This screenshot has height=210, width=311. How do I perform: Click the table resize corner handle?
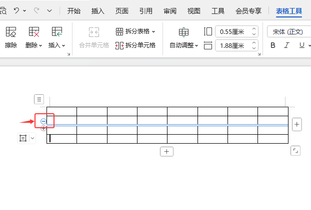click(295, 151)
